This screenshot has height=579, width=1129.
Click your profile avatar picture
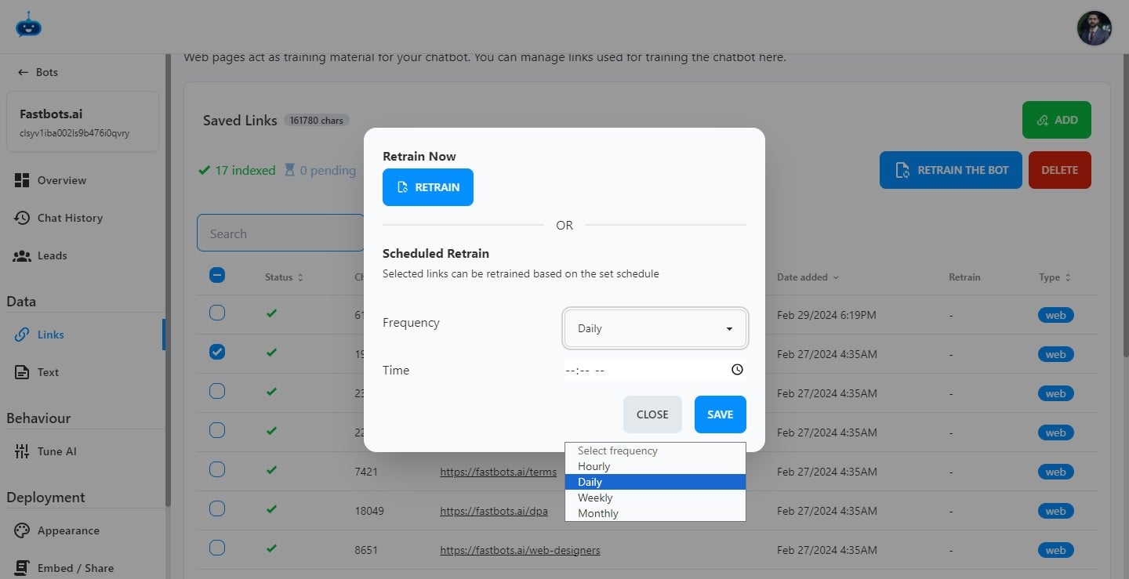(1094, 27)
